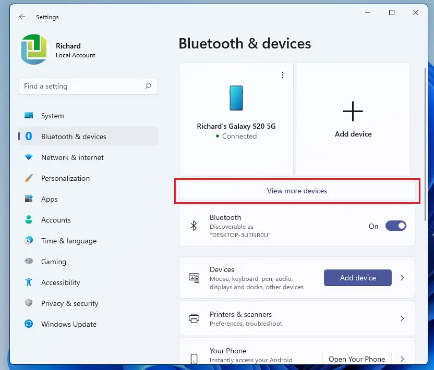Open Accessibility settings
434x370 pixels.
click(x=88, y=282)
